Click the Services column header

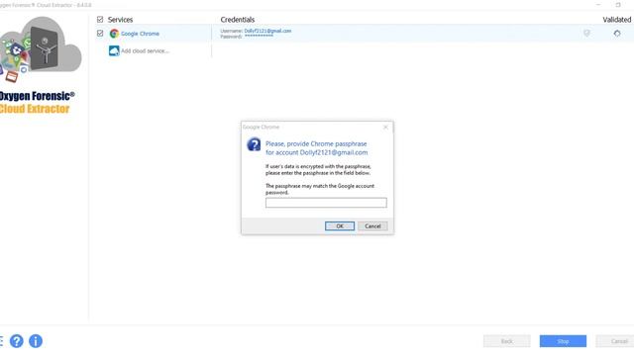pos(120,20)
